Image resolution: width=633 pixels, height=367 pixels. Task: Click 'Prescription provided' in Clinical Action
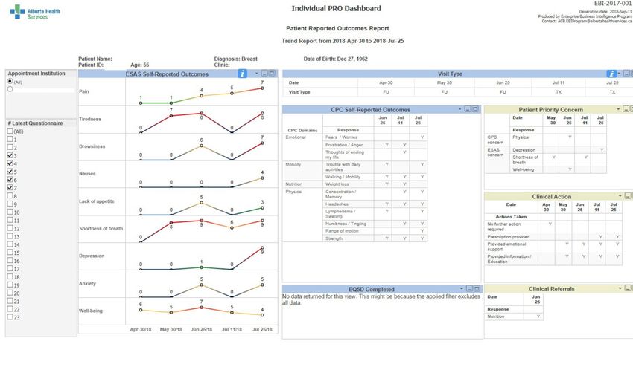508,237
